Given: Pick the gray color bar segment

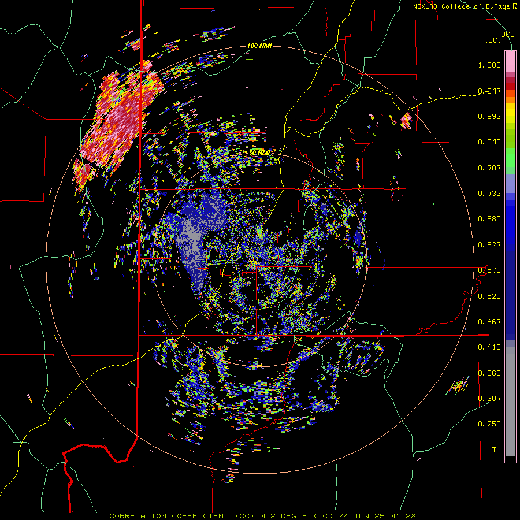Looking at the screenshot, I should 510,402.
